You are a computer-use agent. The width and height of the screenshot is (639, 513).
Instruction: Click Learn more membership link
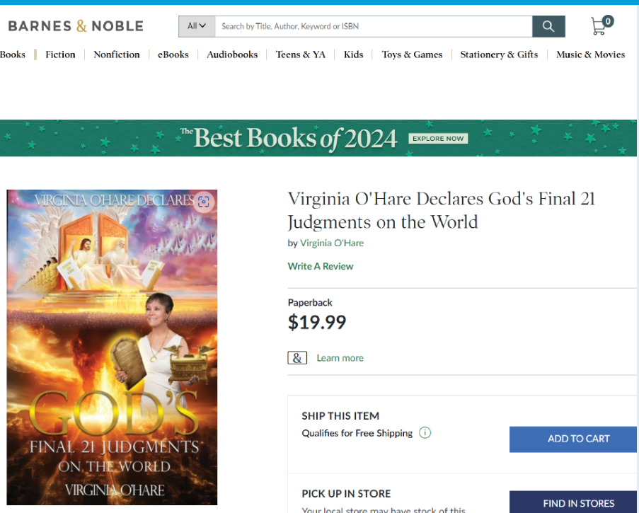(x=340, y=358)
